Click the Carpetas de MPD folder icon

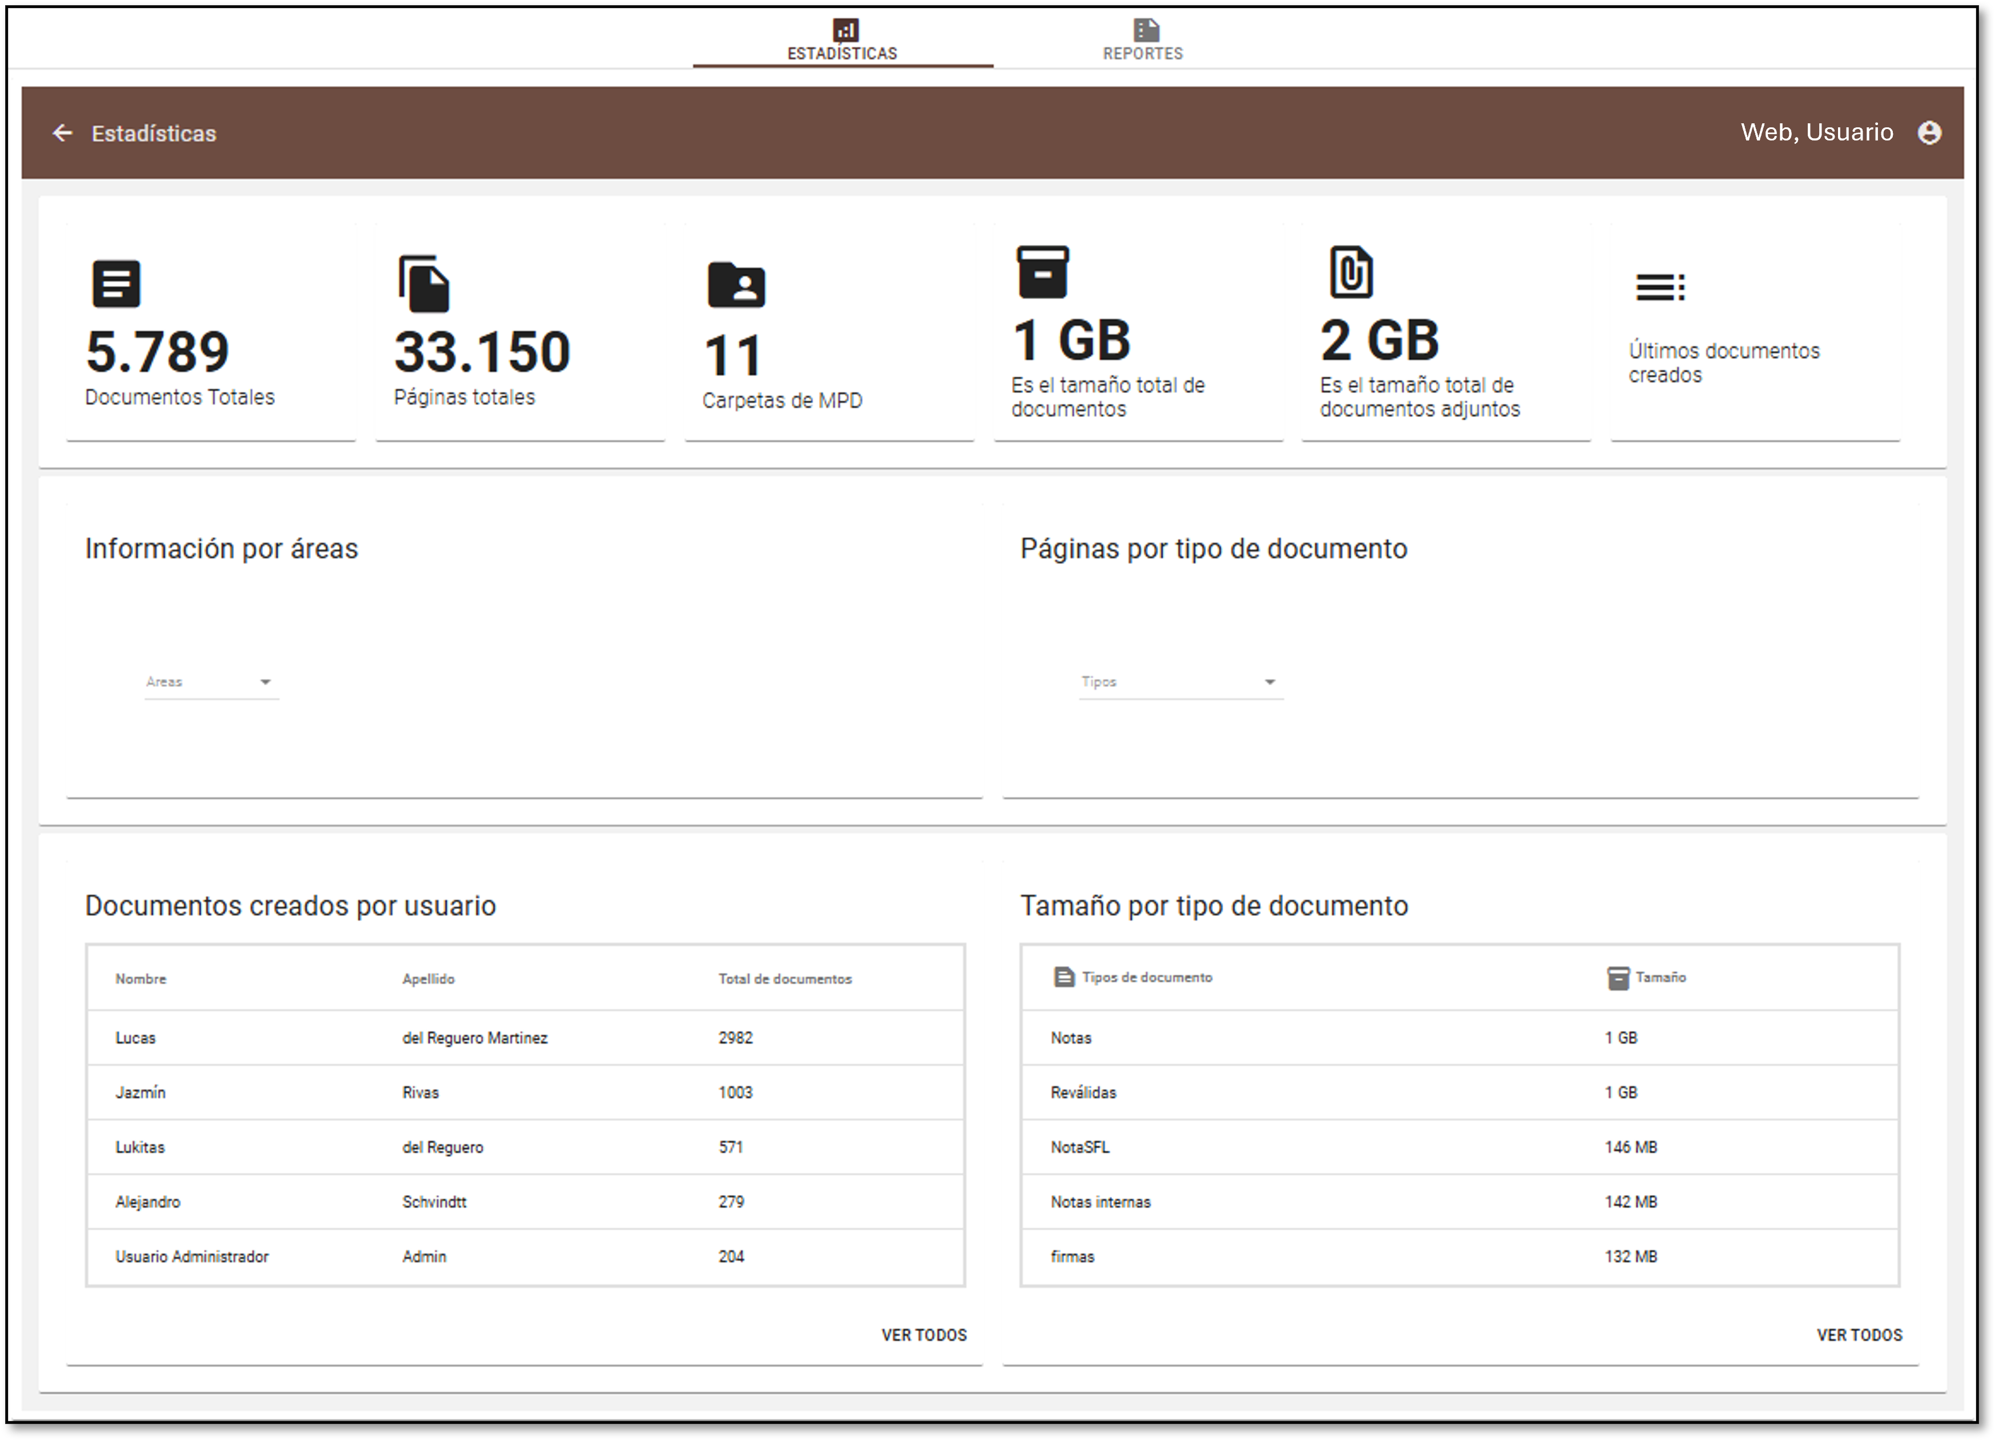pos(736,284)
